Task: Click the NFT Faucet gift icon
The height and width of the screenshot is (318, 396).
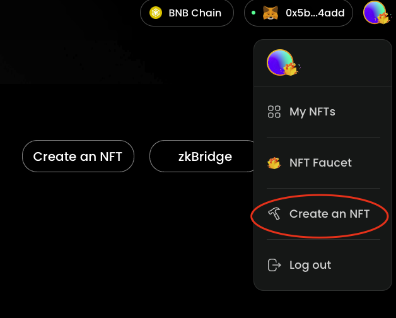Action: click(x=274, y=163)
